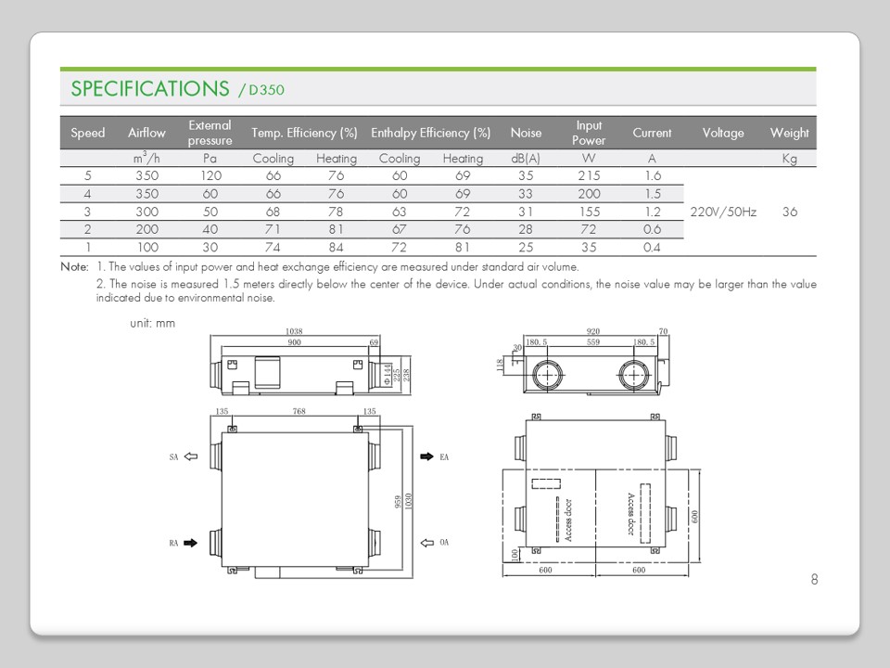Click the hollow SA arrow icon

pyautogui.click(x=191, y=456)
